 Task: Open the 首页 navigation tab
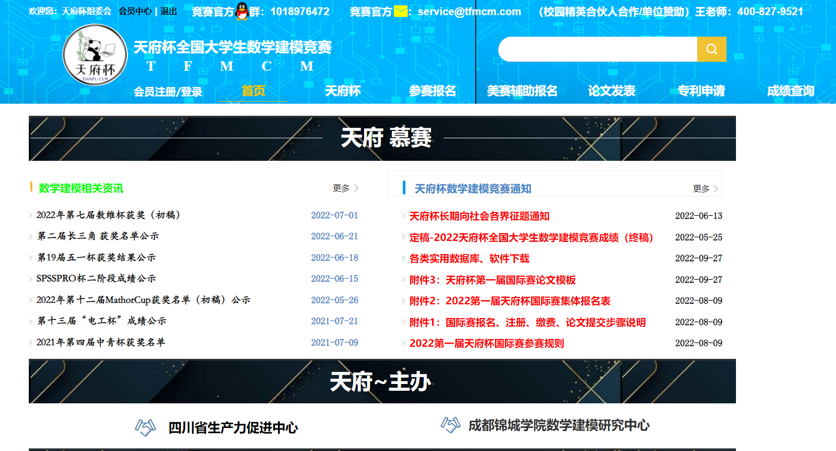pos(253,91)
